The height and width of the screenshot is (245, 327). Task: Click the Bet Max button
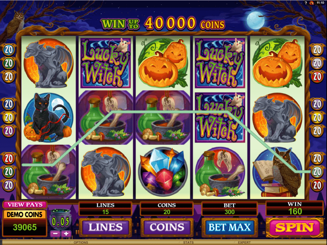click(230, 227)
